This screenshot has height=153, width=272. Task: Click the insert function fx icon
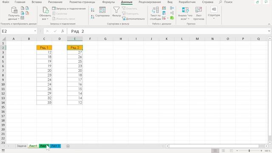[62, 31]
